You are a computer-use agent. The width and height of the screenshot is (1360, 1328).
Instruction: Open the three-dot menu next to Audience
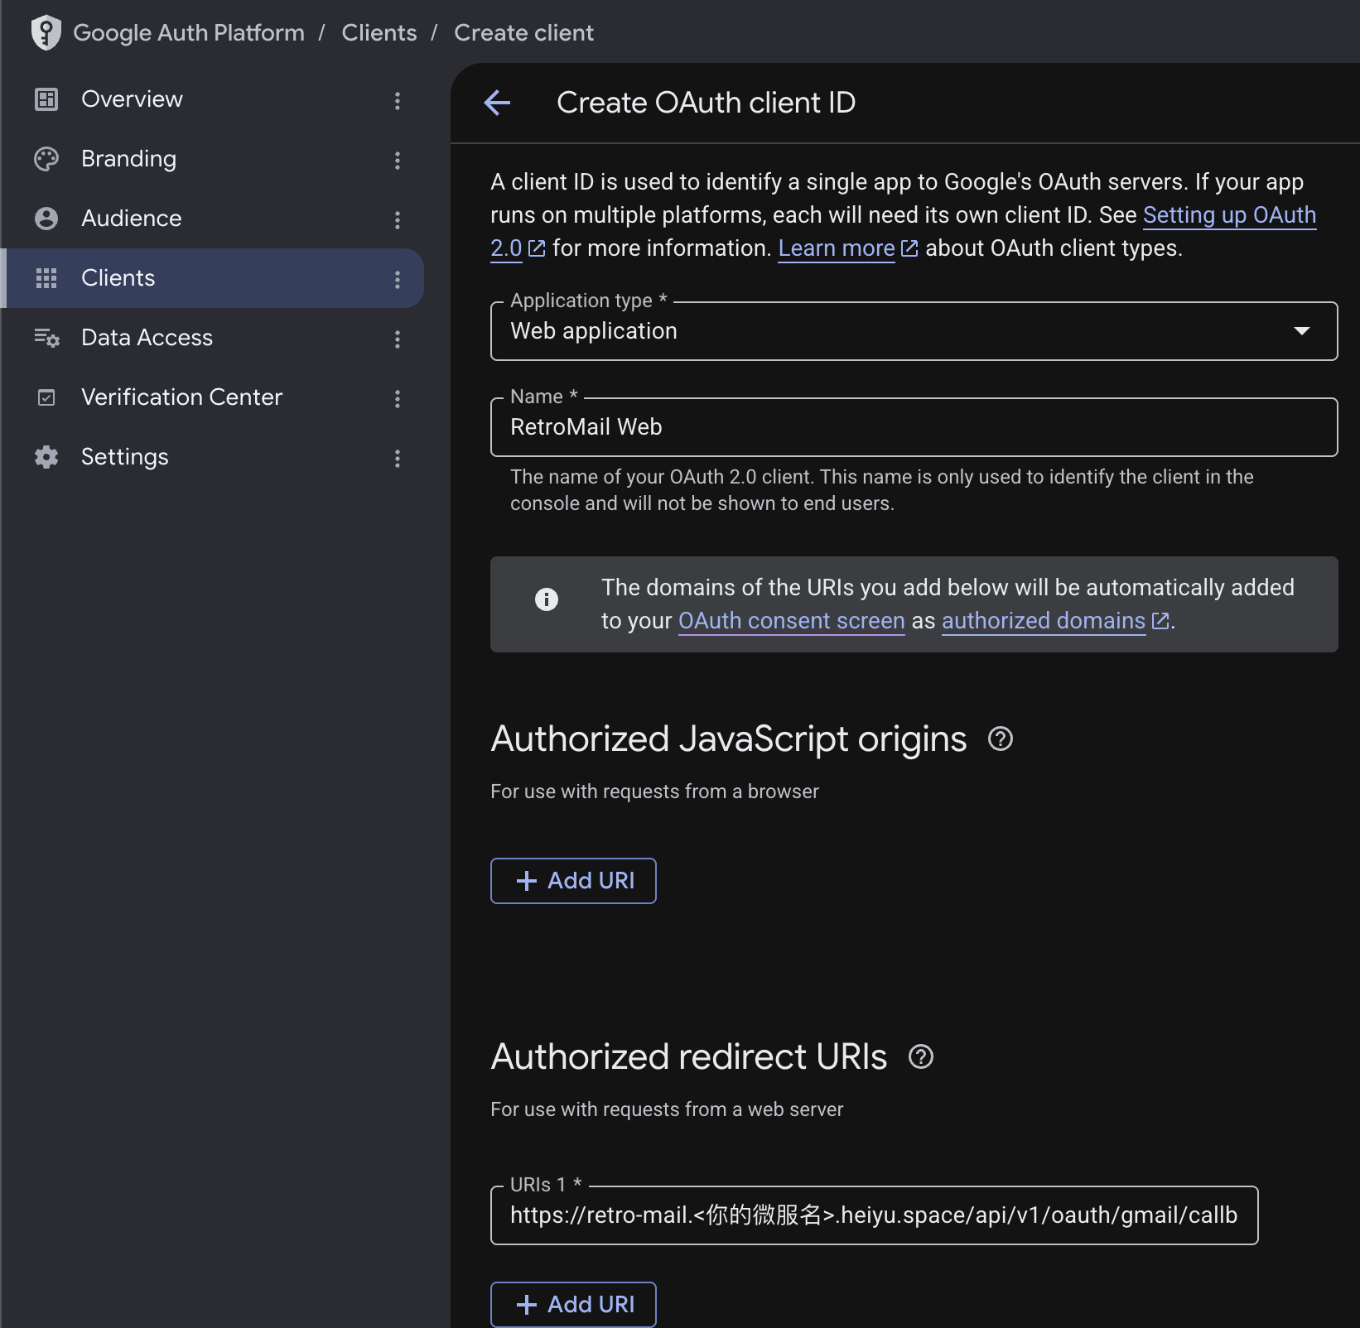coord(398,219)
